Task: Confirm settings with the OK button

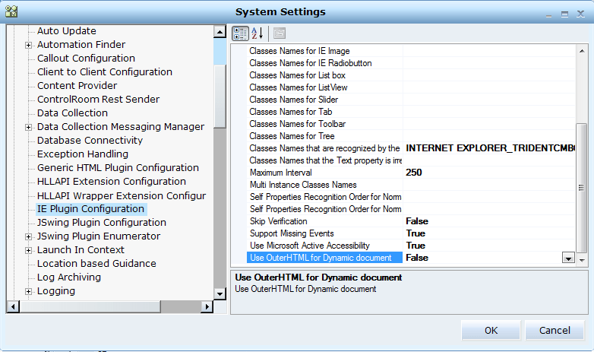Action: point(491,331)
